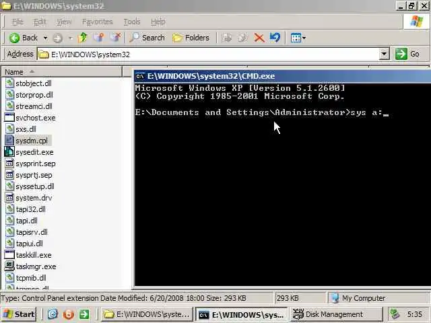Launch Internet Explorer from Quick Launch
This screenshot has height=323, width=431.
pos(53,314)
